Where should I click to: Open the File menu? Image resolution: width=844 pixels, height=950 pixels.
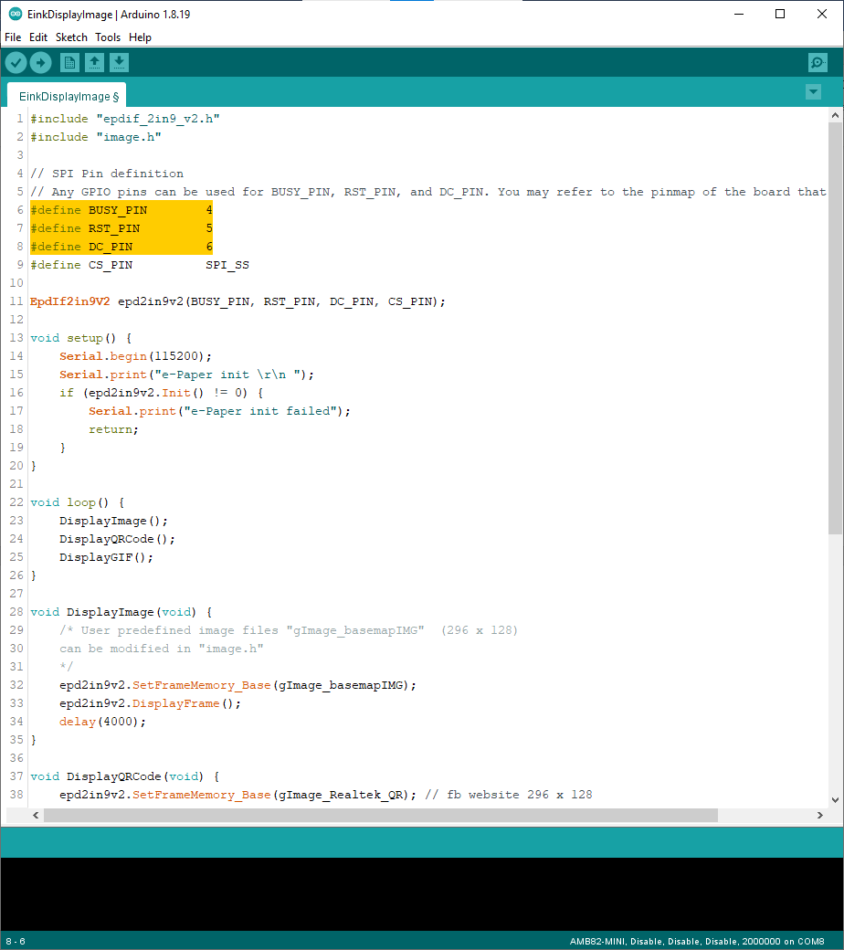click(13, 37)
